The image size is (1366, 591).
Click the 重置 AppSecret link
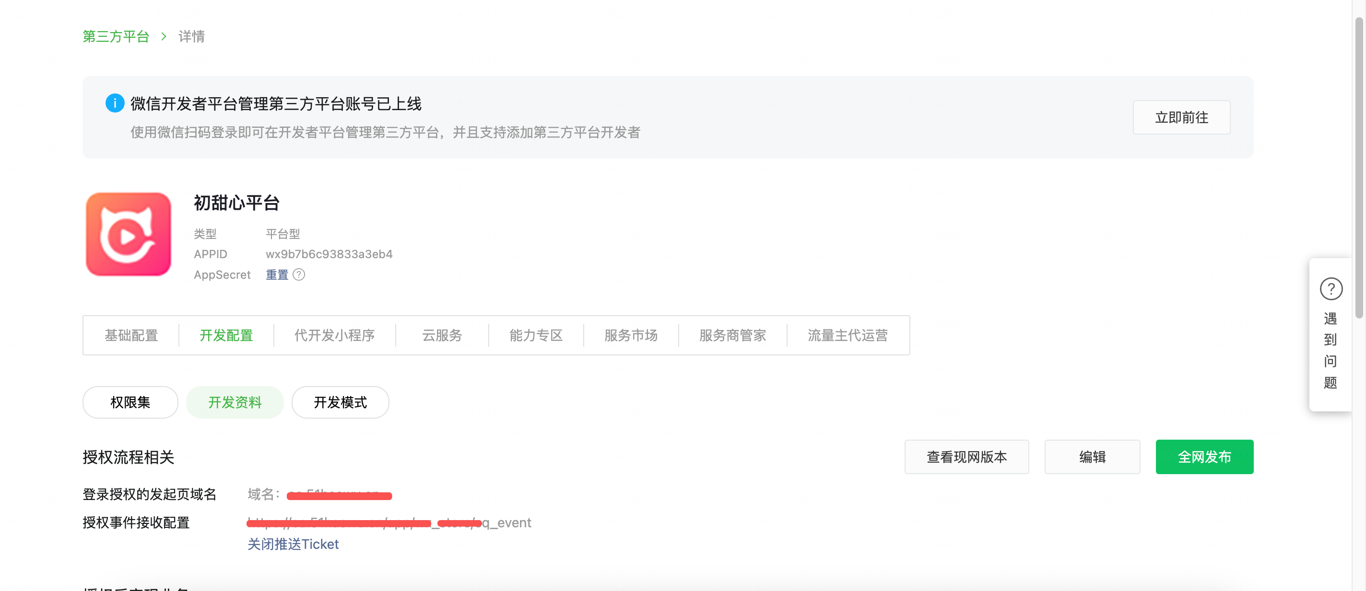coord(277,274)
